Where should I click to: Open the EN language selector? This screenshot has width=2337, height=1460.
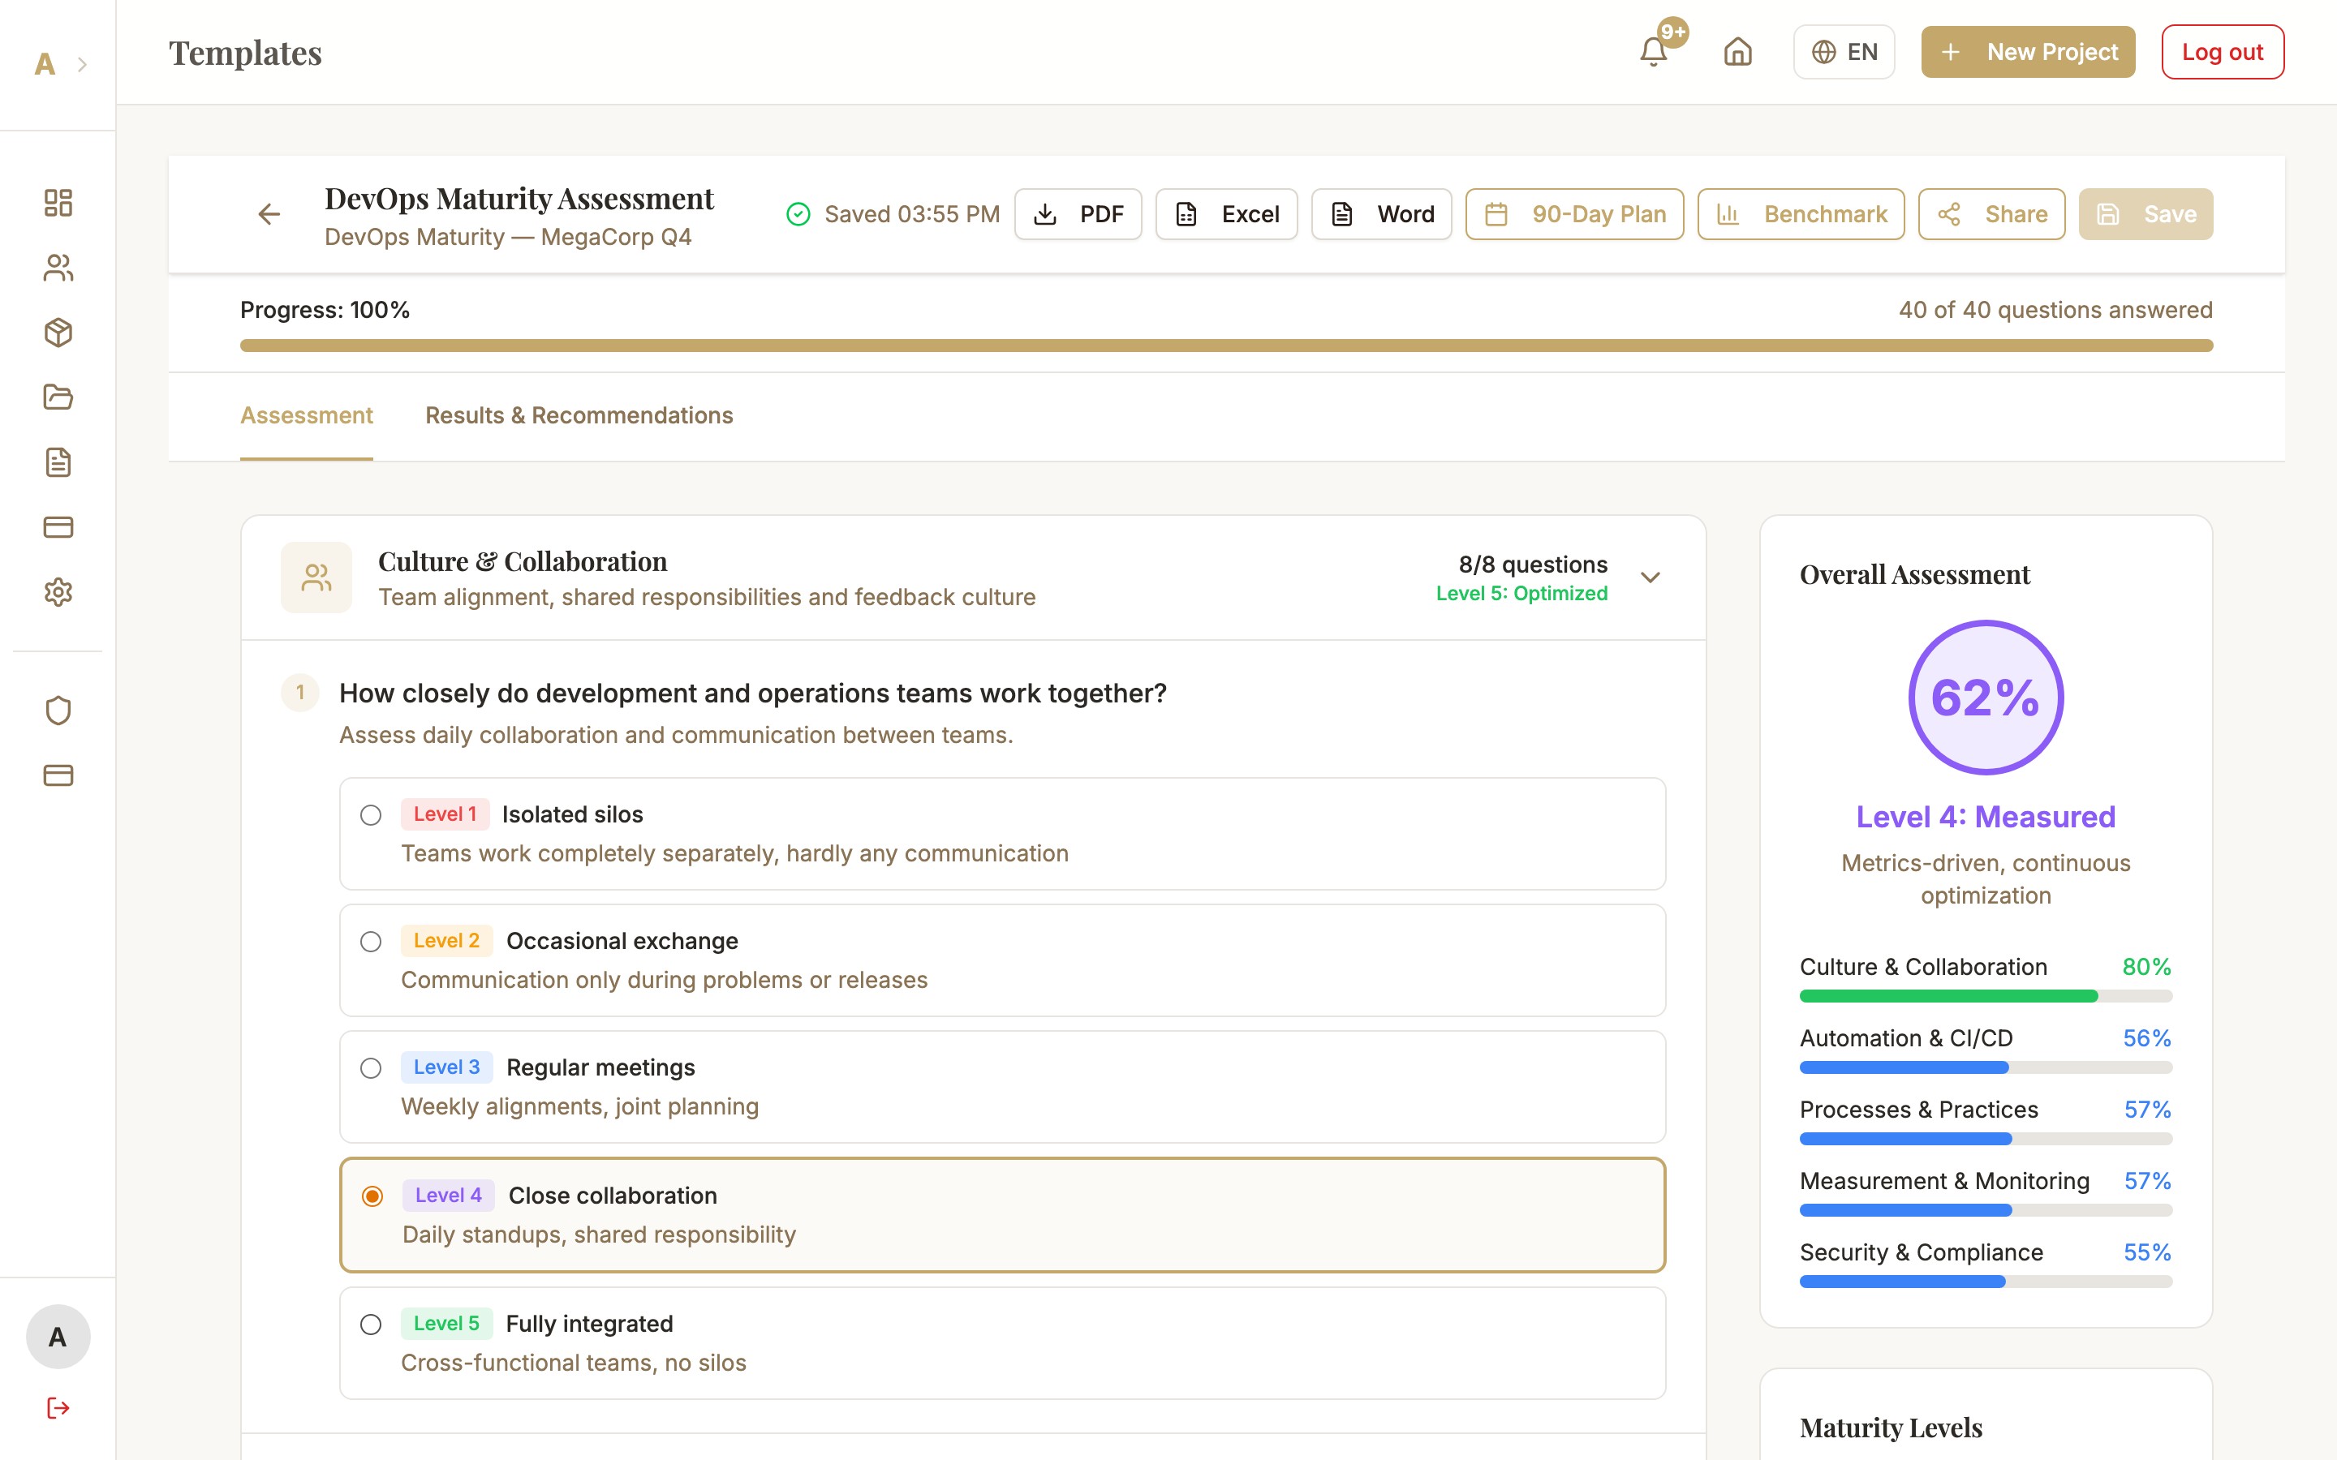(x=1844, y=52)
